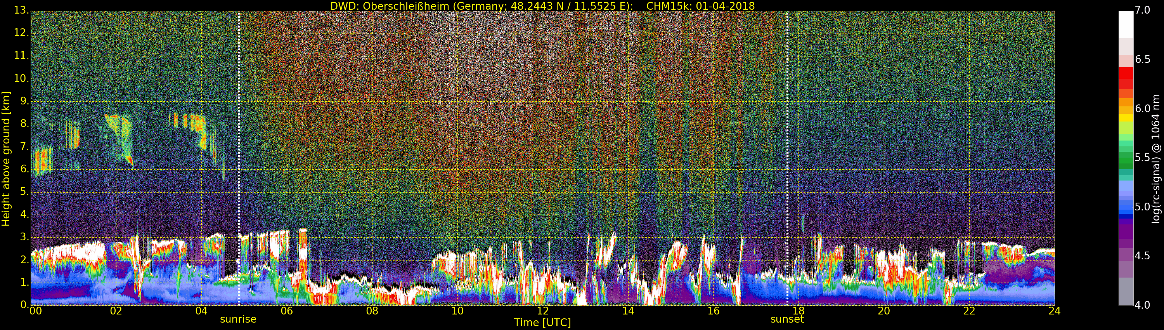Pick the gray segment at colorbar bottom
Image resolution: width=1164 pixels, height=330 pixels.
pyautogui.click(x=1126, y=292)
